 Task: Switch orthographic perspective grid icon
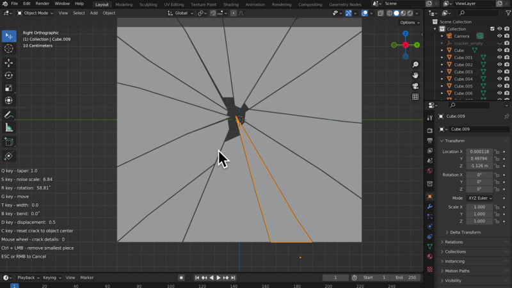415,97
